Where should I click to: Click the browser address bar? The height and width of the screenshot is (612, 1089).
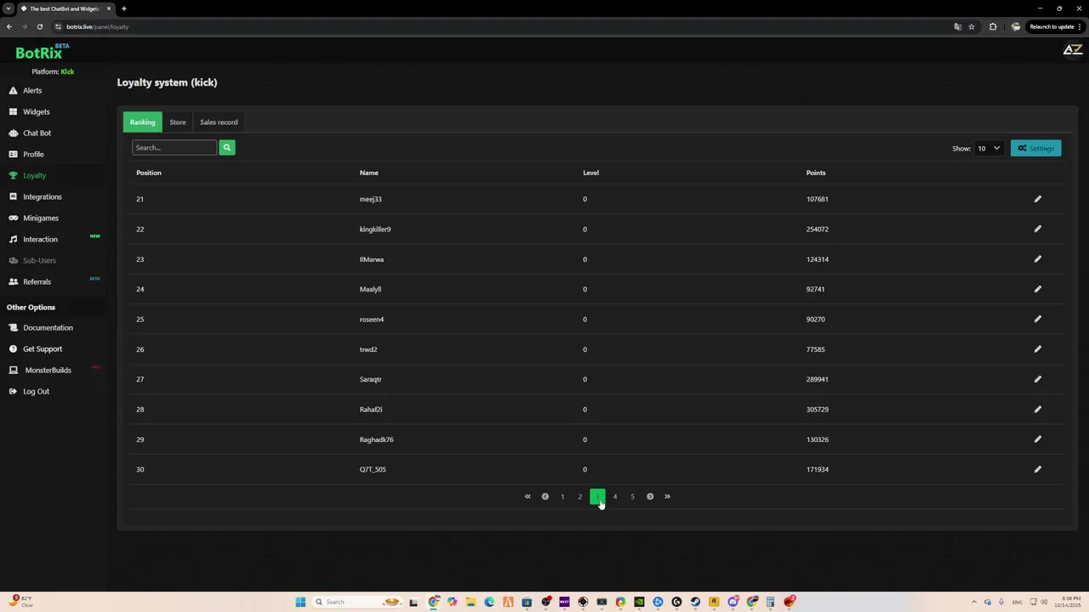tap(502, 26)
